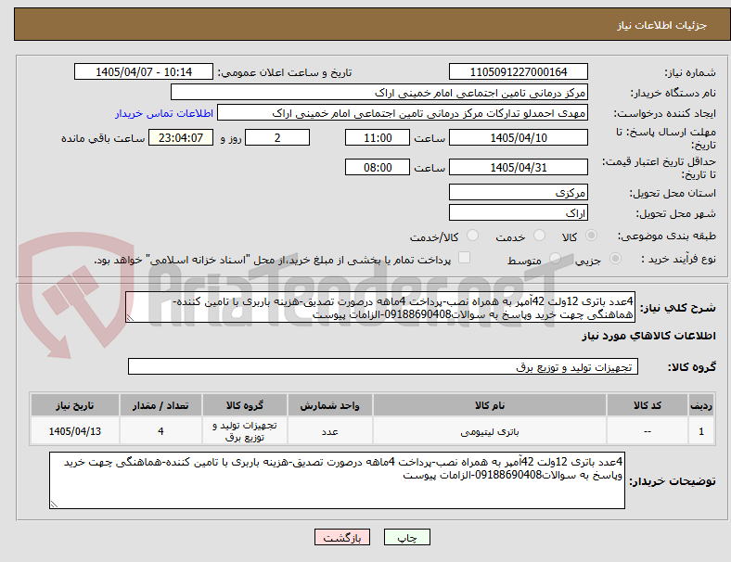Screen dimensions: 731x562
Task: Select the جزیی purchase type radio
Action: pyautogui.click(x=615, y=259)
